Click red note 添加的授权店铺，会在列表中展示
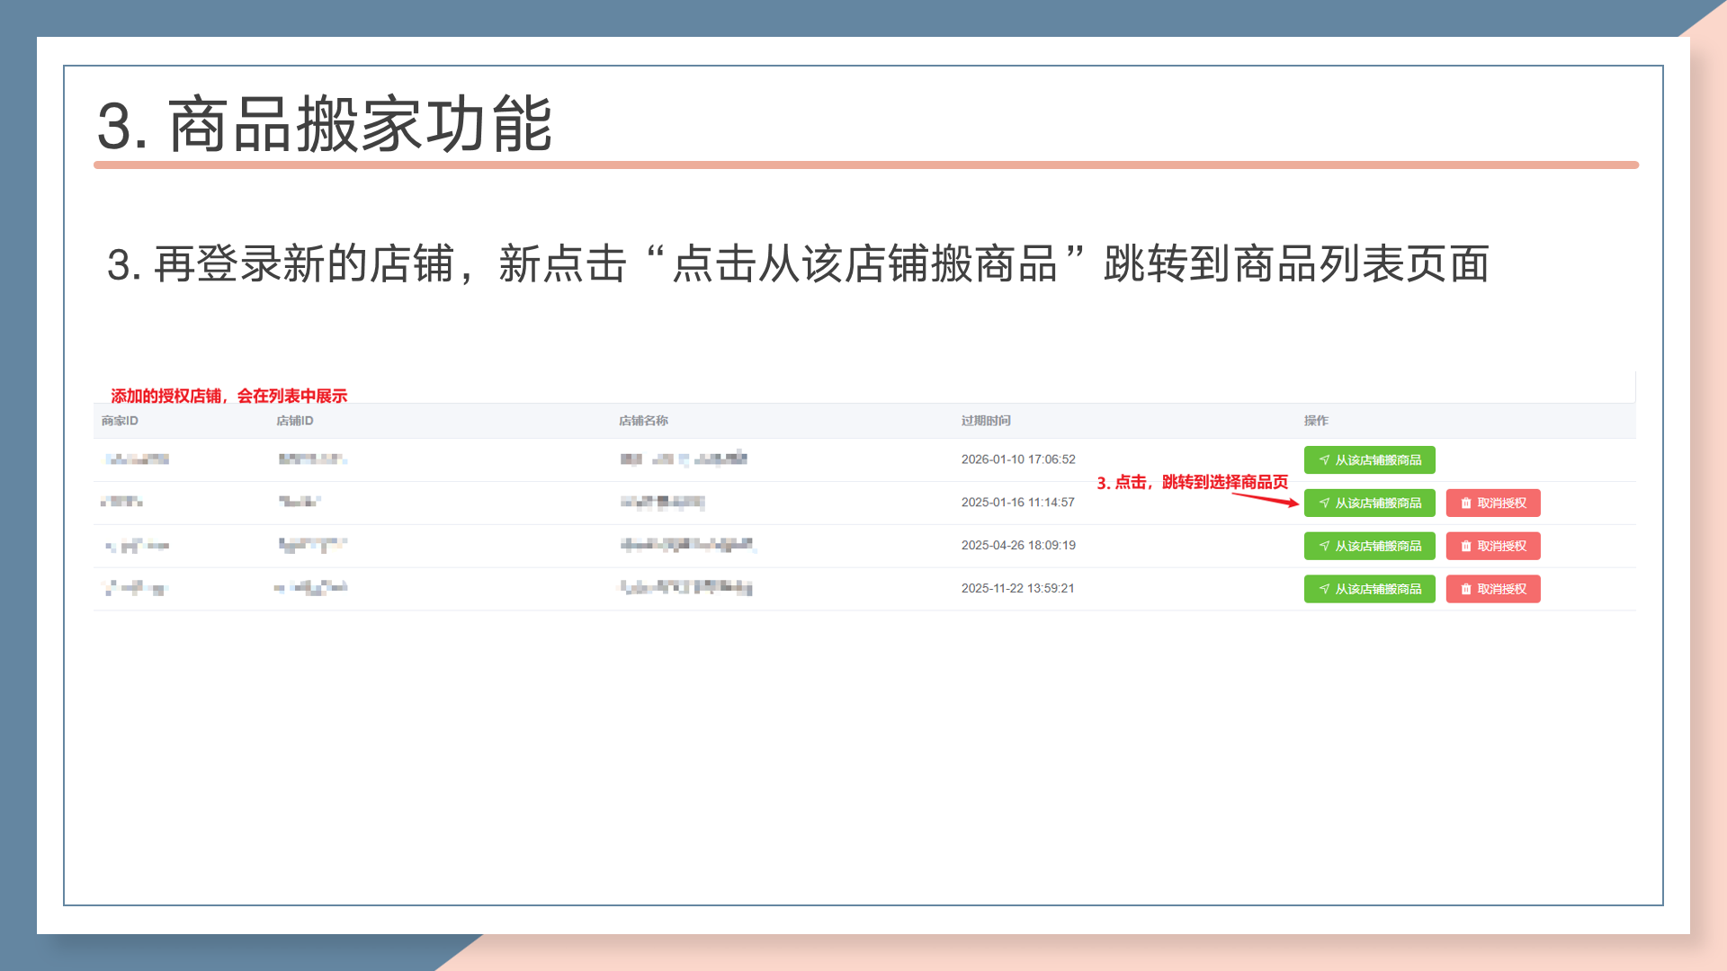This screenshot has height=971, width=1727. [228, 396]
